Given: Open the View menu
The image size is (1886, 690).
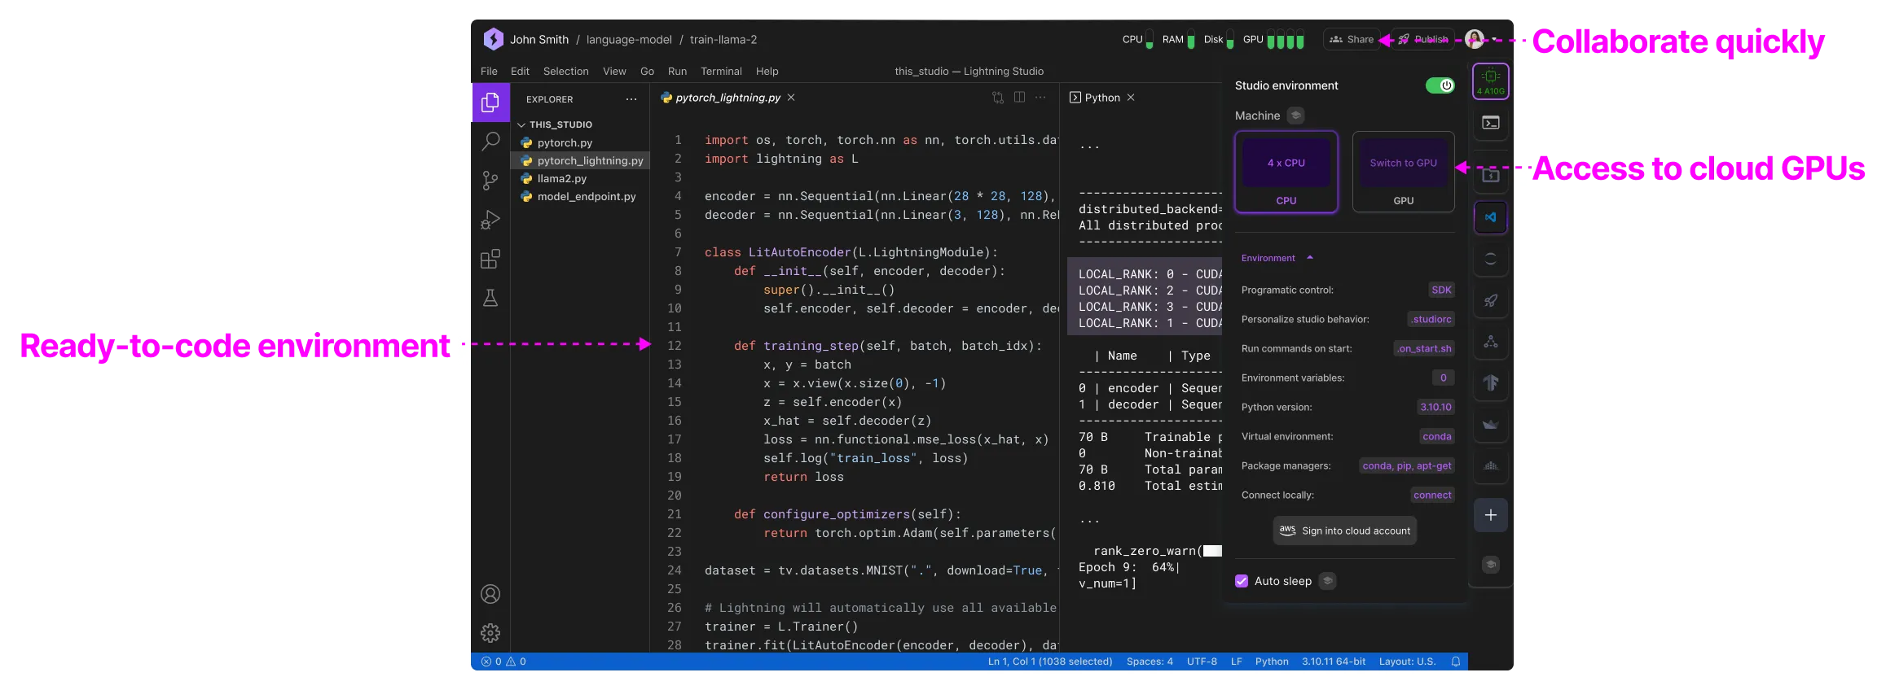Looking at the screenshot, I should [614, 72].
